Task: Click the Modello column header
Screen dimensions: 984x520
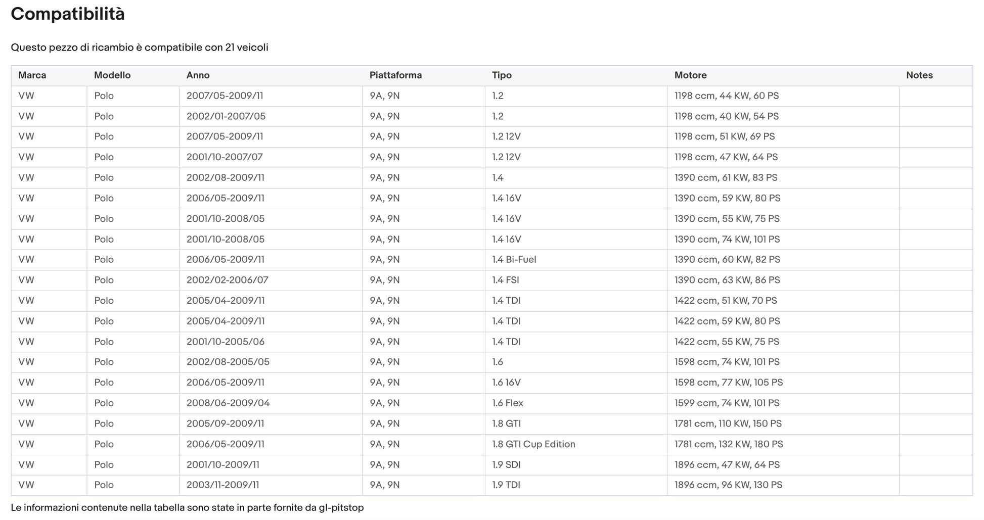Action: pyautogui.click(x=112, y=75)
